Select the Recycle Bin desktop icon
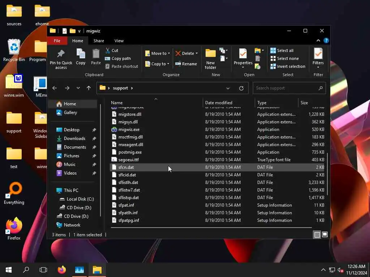The height and width of the screenshot is (277, 370). pos(14,50)
